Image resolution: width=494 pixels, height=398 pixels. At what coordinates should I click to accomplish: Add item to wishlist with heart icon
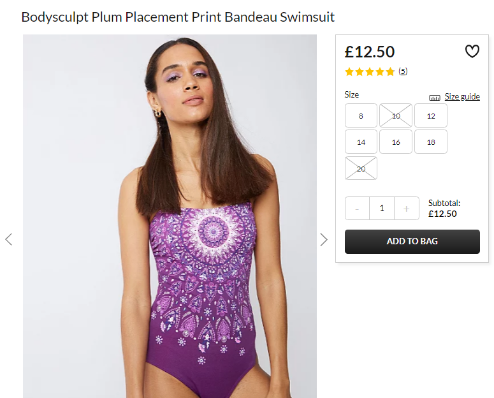coord(472,52)
